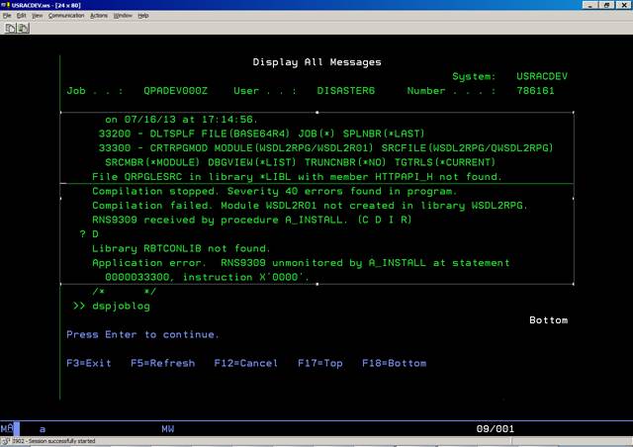Click the 'Compilation stopped. Severity 40' message
Viewport: 633px width, 447px height.
click(275, 192)
